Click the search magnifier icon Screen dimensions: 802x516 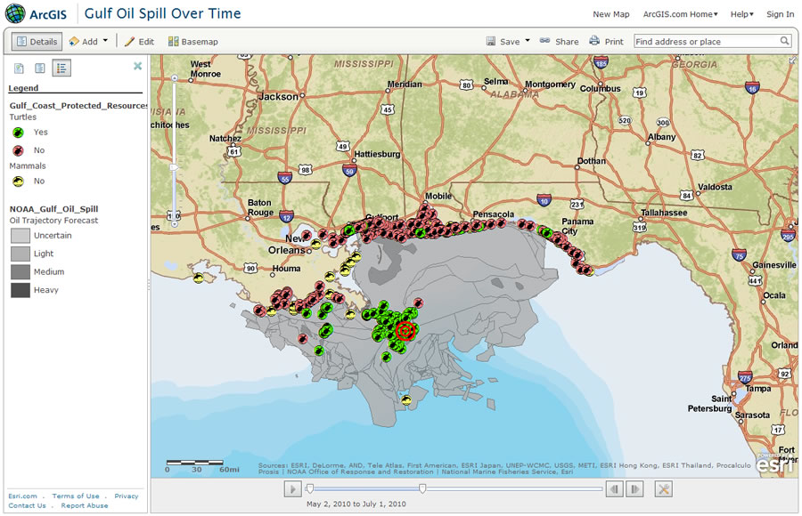[x=784, y=41]
